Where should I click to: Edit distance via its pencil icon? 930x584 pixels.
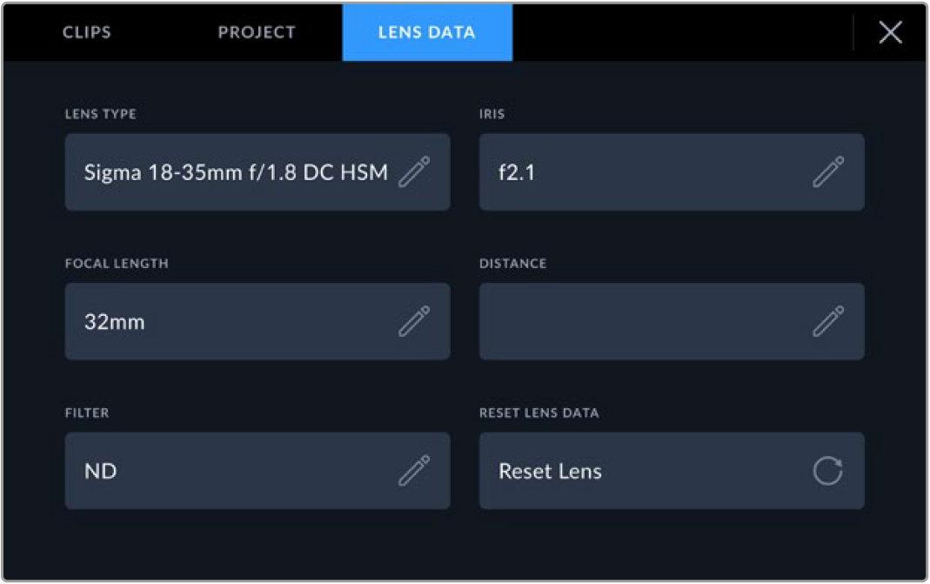828,321
